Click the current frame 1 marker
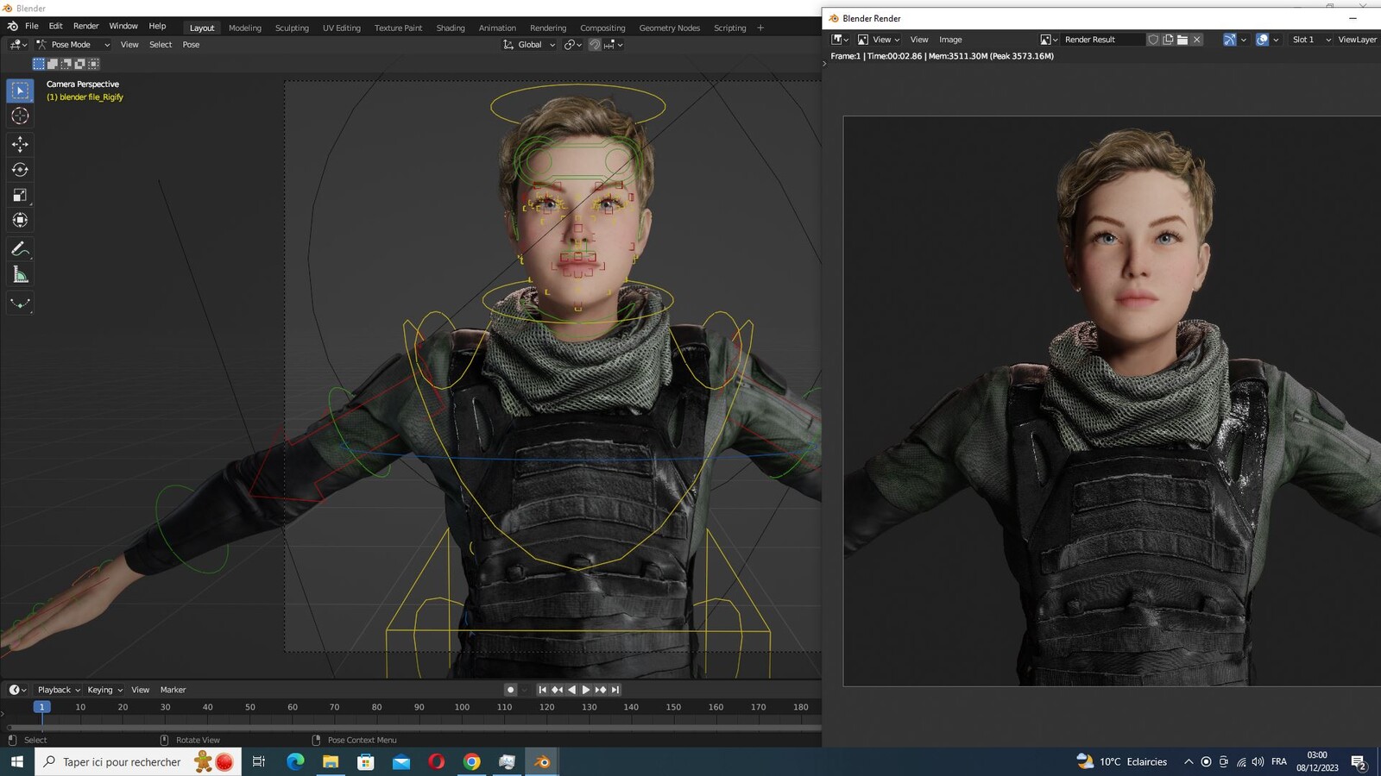Screen dimensions: 1381x776 coord(41,707)
